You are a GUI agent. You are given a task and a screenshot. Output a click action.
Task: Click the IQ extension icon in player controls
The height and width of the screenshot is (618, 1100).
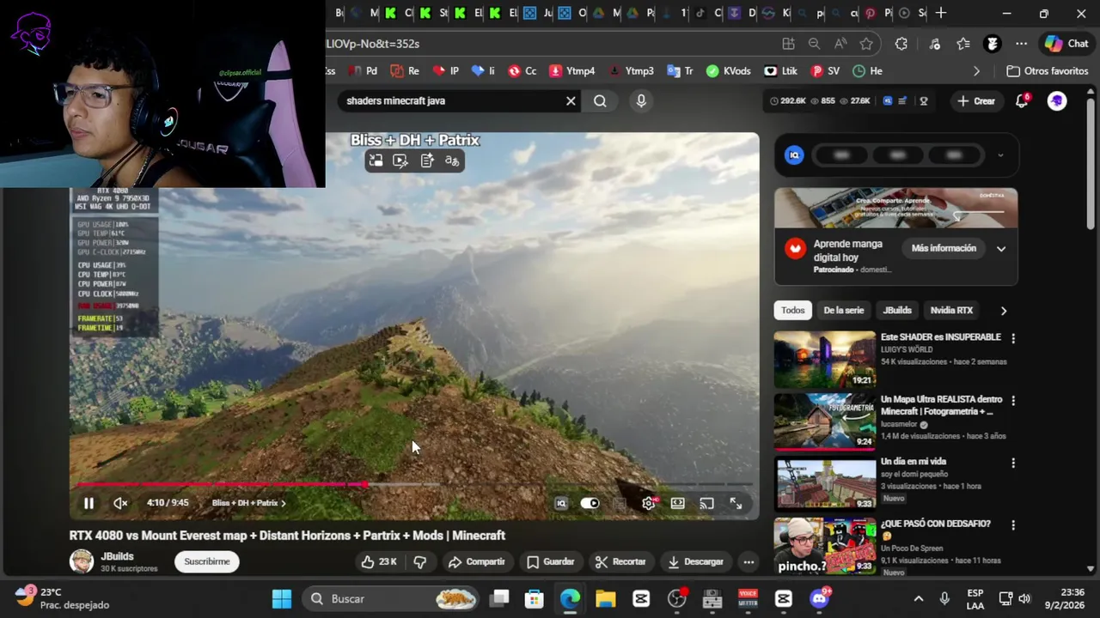560,504
